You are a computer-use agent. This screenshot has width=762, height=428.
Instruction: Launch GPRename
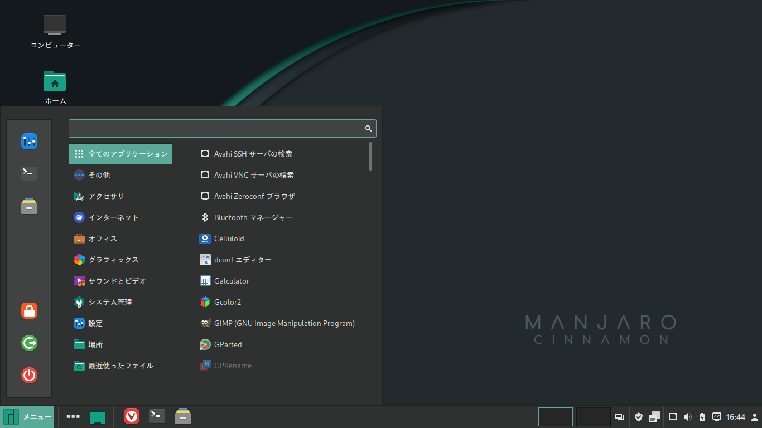281,366
